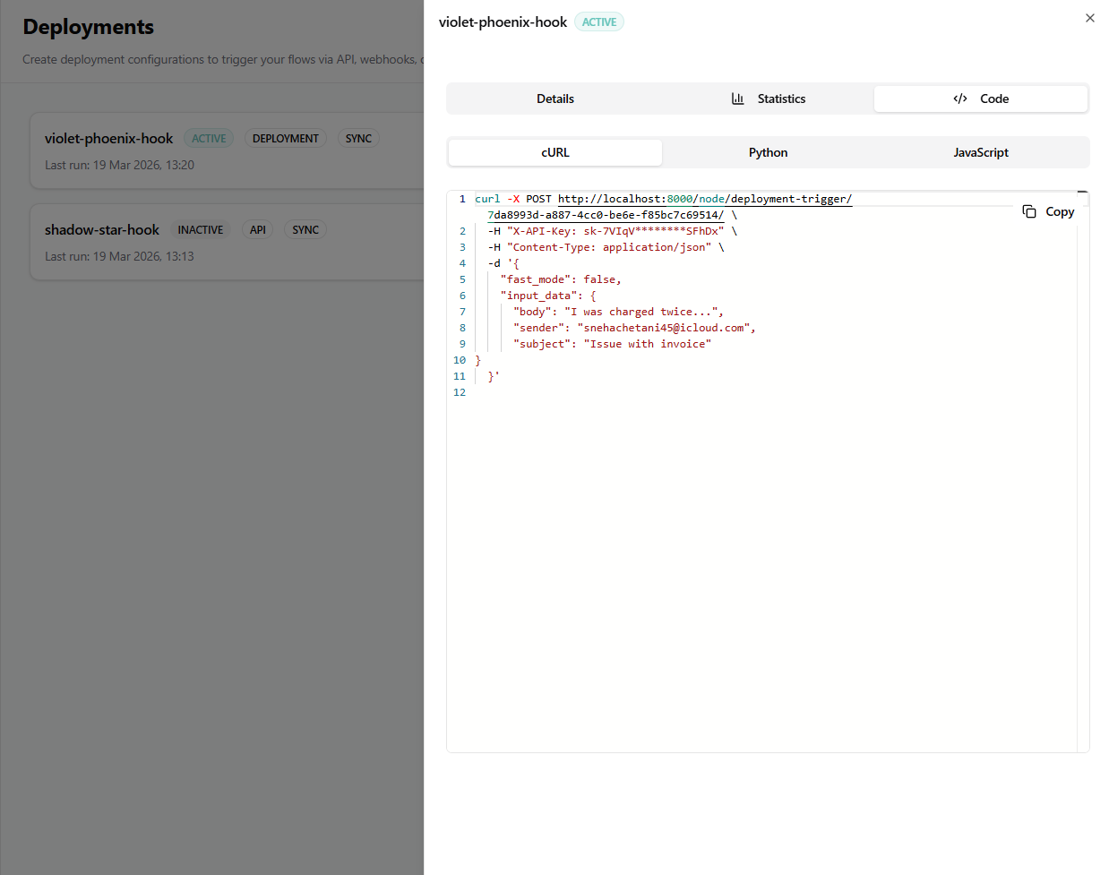
Task: Toggle the ACTIVE status pill in the panel header
Action: 598,21
